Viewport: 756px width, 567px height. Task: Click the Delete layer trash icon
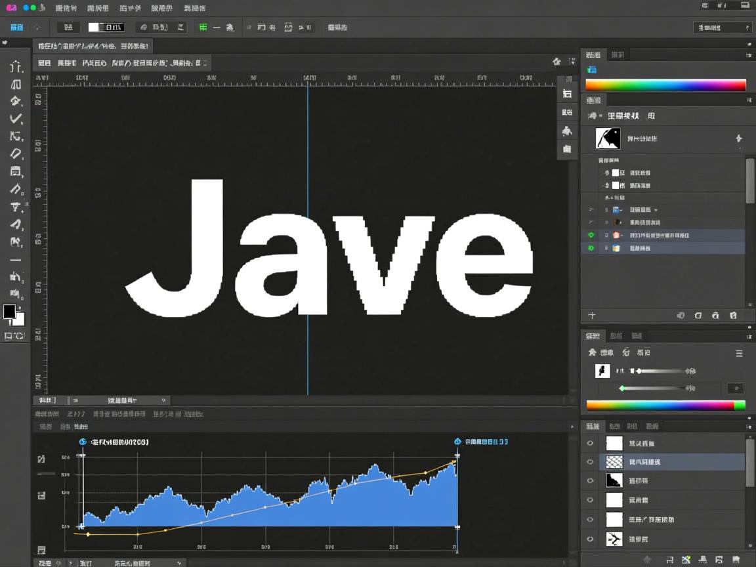[733, 315]
